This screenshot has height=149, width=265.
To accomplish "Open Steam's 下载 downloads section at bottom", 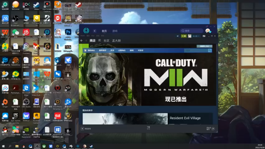I will 148,128.
